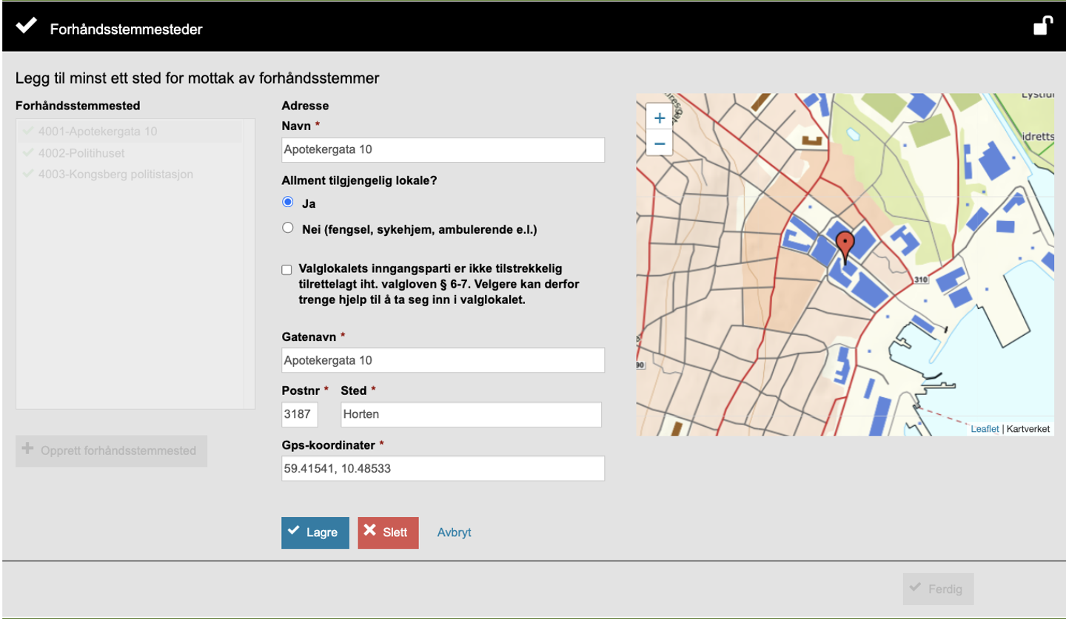
Task: Zoom in the map with plus button
Action: pos(659,118)
